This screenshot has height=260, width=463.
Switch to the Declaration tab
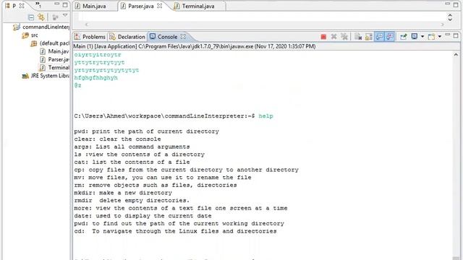(127, 37)
